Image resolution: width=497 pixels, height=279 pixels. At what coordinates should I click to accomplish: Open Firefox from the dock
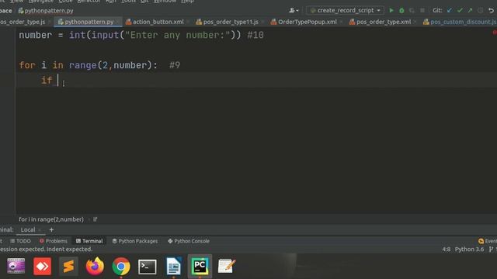pos(95,266)
